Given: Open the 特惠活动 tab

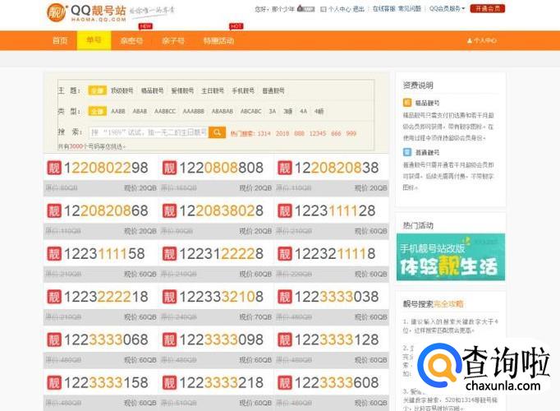Looking at the screenshot, I should tap(218, 40).
